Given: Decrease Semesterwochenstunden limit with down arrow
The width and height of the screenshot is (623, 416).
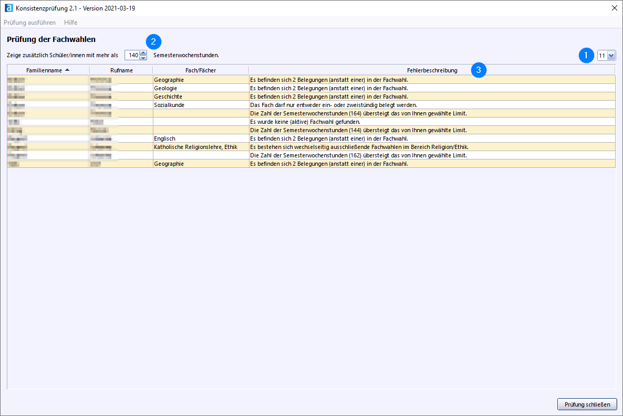Looking at the screenshot, I should point(143,58).
